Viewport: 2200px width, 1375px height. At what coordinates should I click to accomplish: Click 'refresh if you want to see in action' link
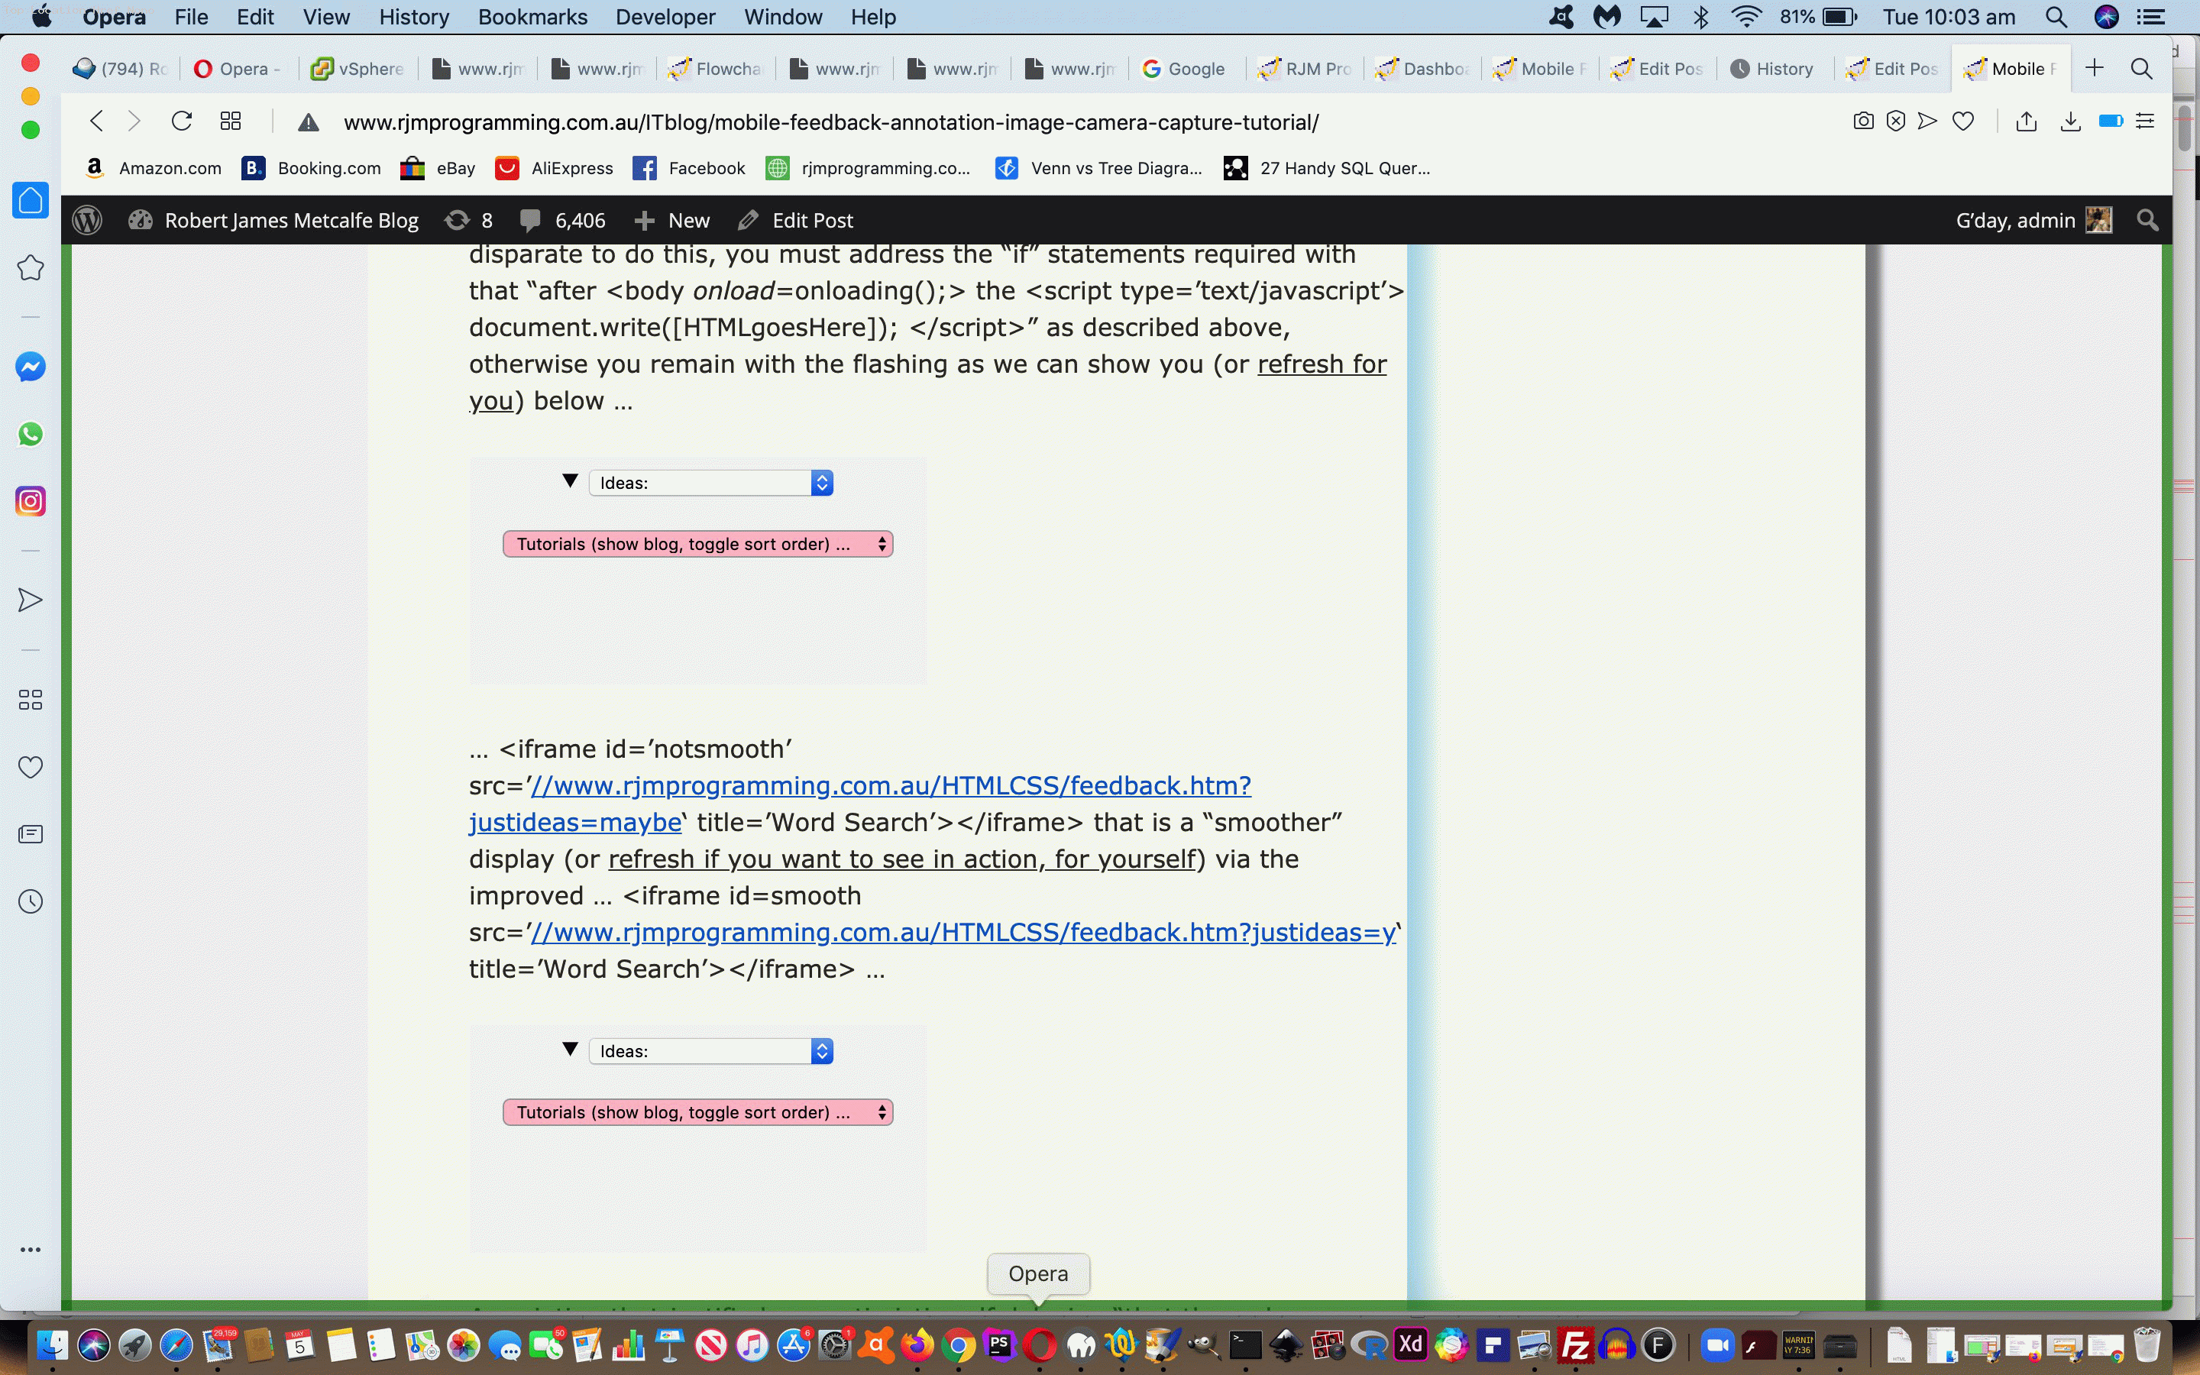pyautogui.click(x=901, y=859)
